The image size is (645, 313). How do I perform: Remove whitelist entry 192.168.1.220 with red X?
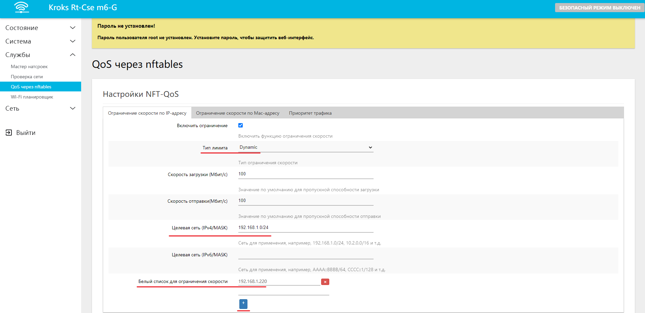(x=325, y=282)
